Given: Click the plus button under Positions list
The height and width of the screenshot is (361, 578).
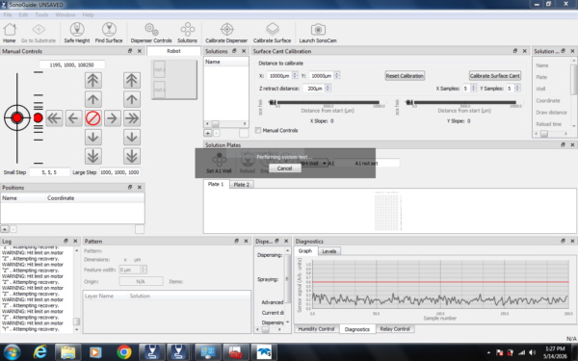Looking at the screenshot, I should [x=5, y=229].
